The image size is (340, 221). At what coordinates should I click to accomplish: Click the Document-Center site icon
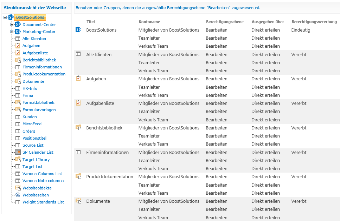[x=18, y=25]
